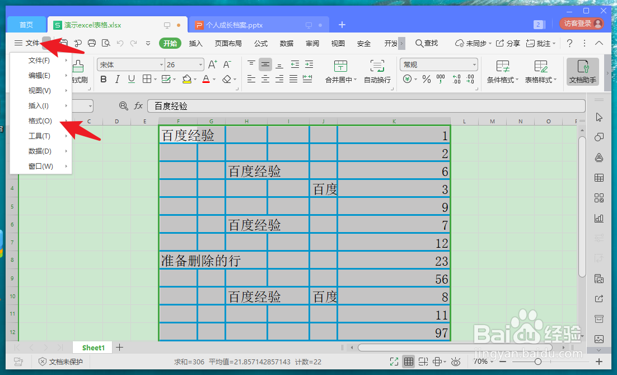Toggle the reading mode crosshair icon
Screen dimensions: 617x375
click(x=437, y=361)
